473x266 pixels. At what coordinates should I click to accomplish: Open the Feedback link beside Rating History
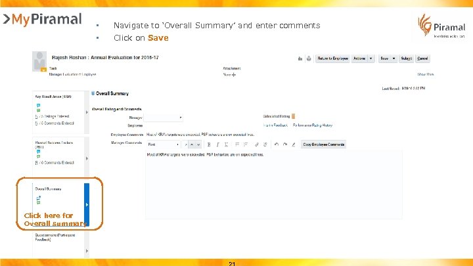275,125
